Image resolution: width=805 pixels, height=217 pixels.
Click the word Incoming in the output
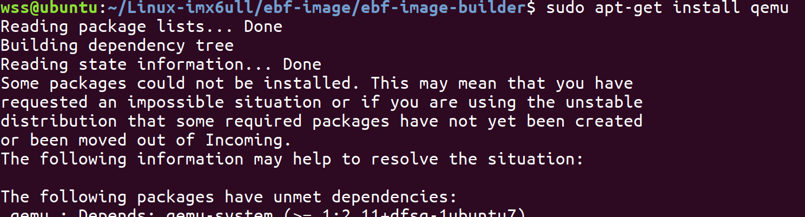click(x=249, y=141)
